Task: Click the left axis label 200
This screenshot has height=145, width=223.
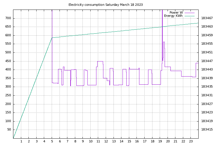Action: (x=8, y=104)
